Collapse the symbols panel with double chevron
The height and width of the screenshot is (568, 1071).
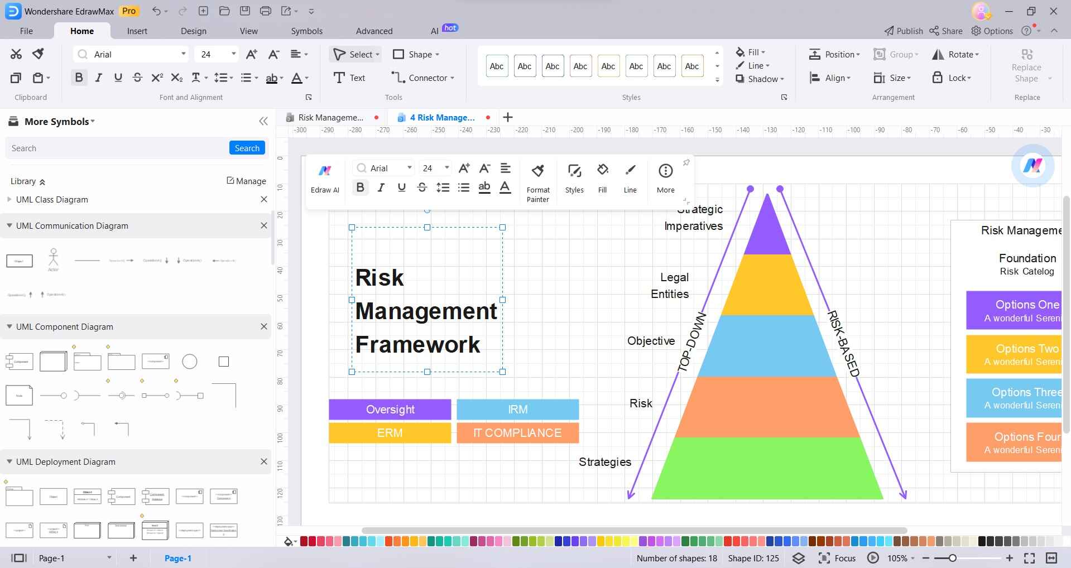pos(263,122)
